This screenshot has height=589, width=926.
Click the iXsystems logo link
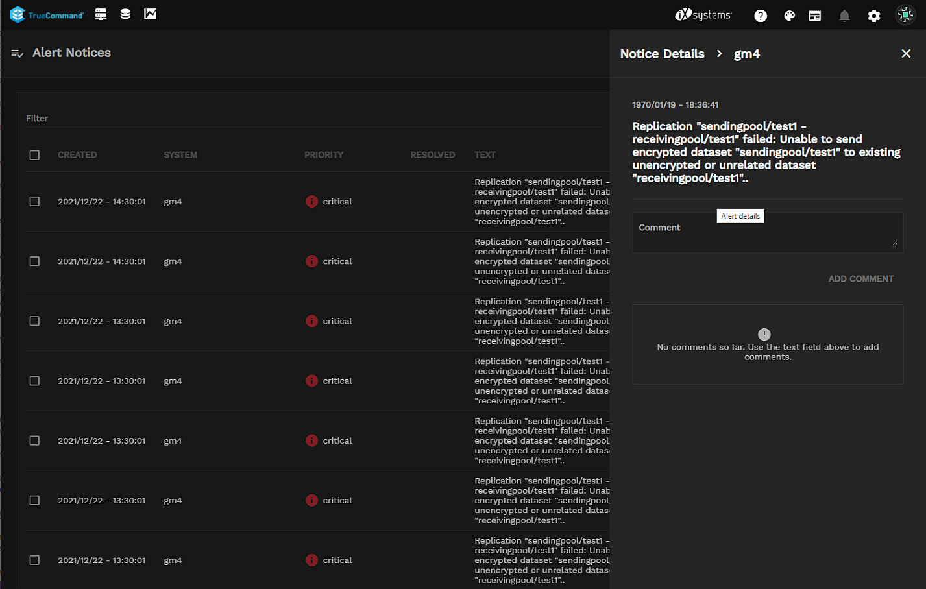pos(703,15)
